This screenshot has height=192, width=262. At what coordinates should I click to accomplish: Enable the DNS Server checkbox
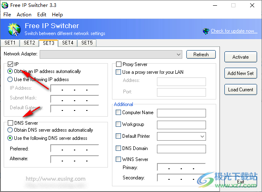10,123
